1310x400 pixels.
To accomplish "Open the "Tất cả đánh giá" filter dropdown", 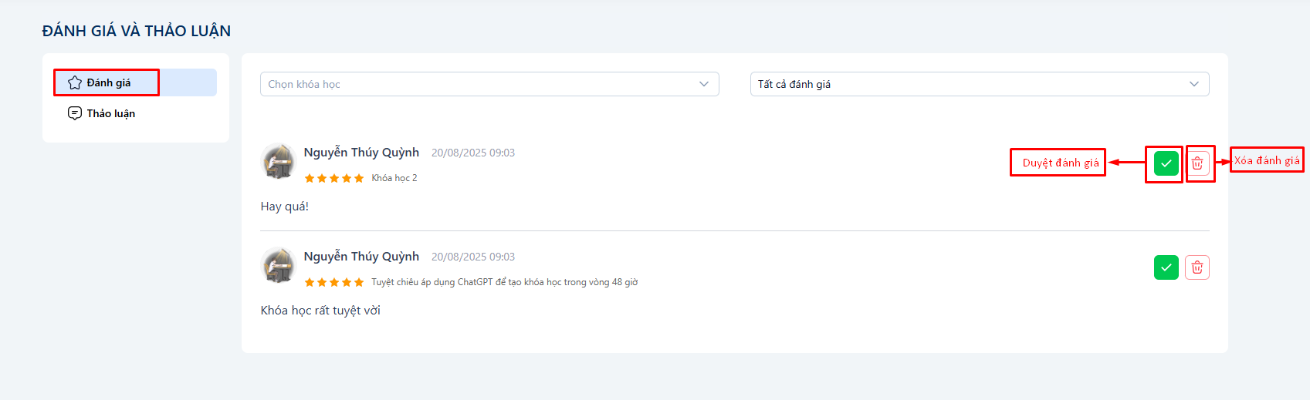I will point(980,84).
